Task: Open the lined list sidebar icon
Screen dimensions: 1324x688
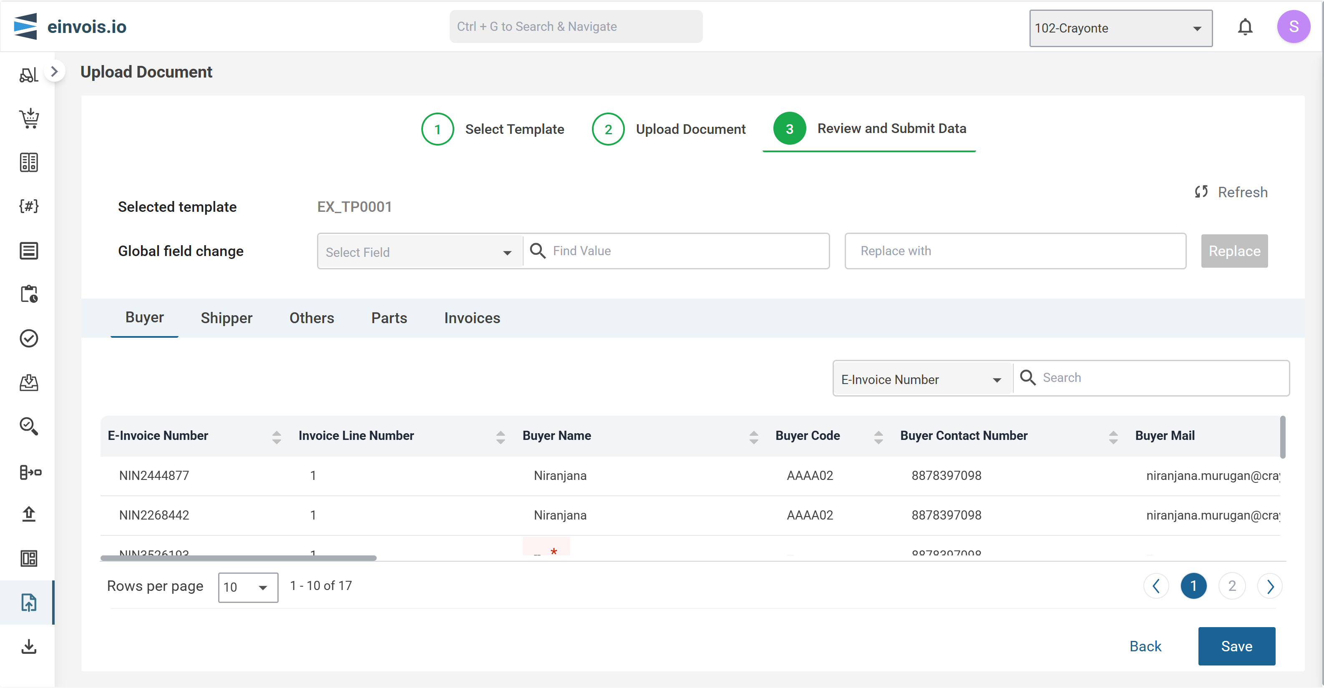Action: pos(29,251)
